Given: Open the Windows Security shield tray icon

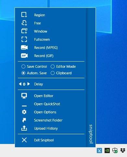Looking at the screenshot, I should tap(115, 150).
